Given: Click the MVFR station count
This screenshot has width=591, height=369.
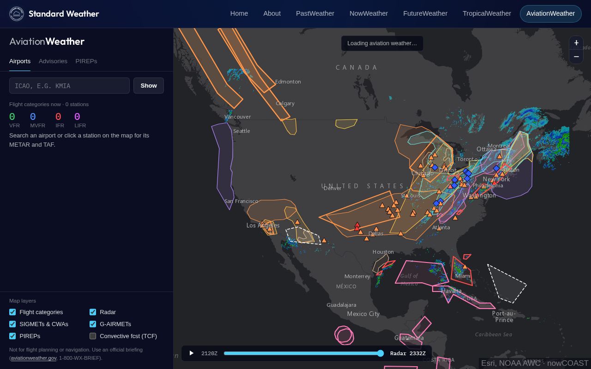Looking at the screenshot, I should (33, 117).
